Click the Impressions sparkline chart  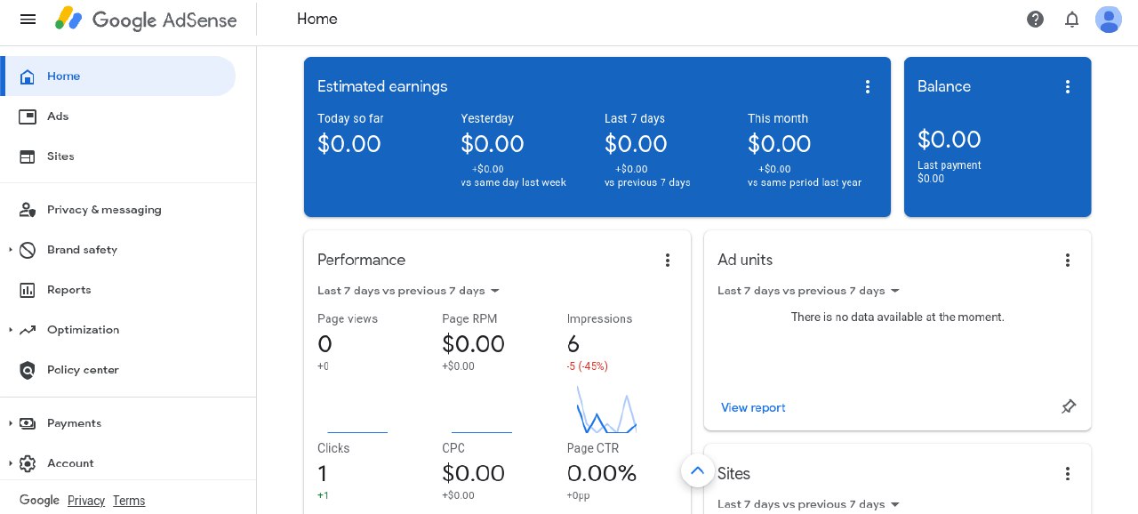(606, 409)
